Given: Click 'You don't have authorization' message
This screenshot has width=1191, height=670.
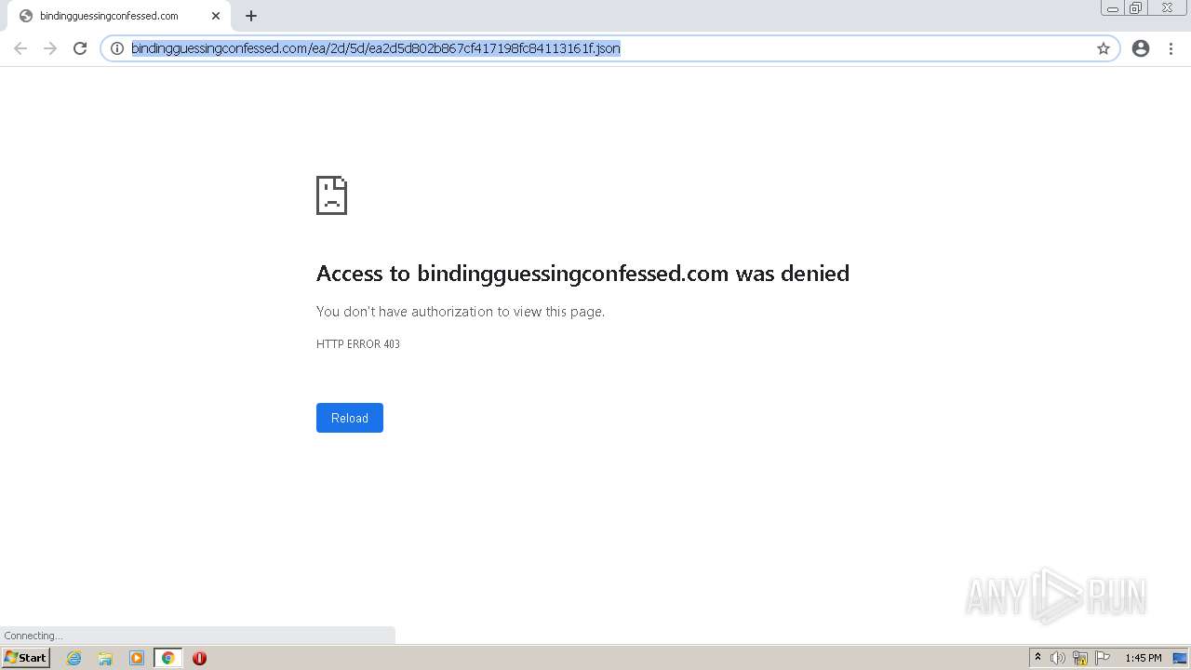Looking at the screenshot, I should [461, 312].
